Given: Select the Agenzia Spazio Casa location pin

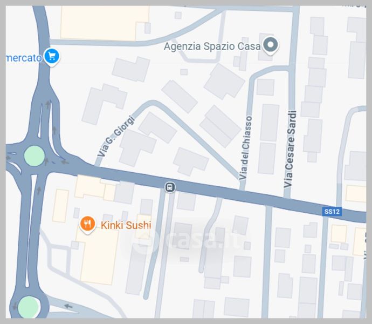Looking at the screenshot, I should (x=270, y=46).
